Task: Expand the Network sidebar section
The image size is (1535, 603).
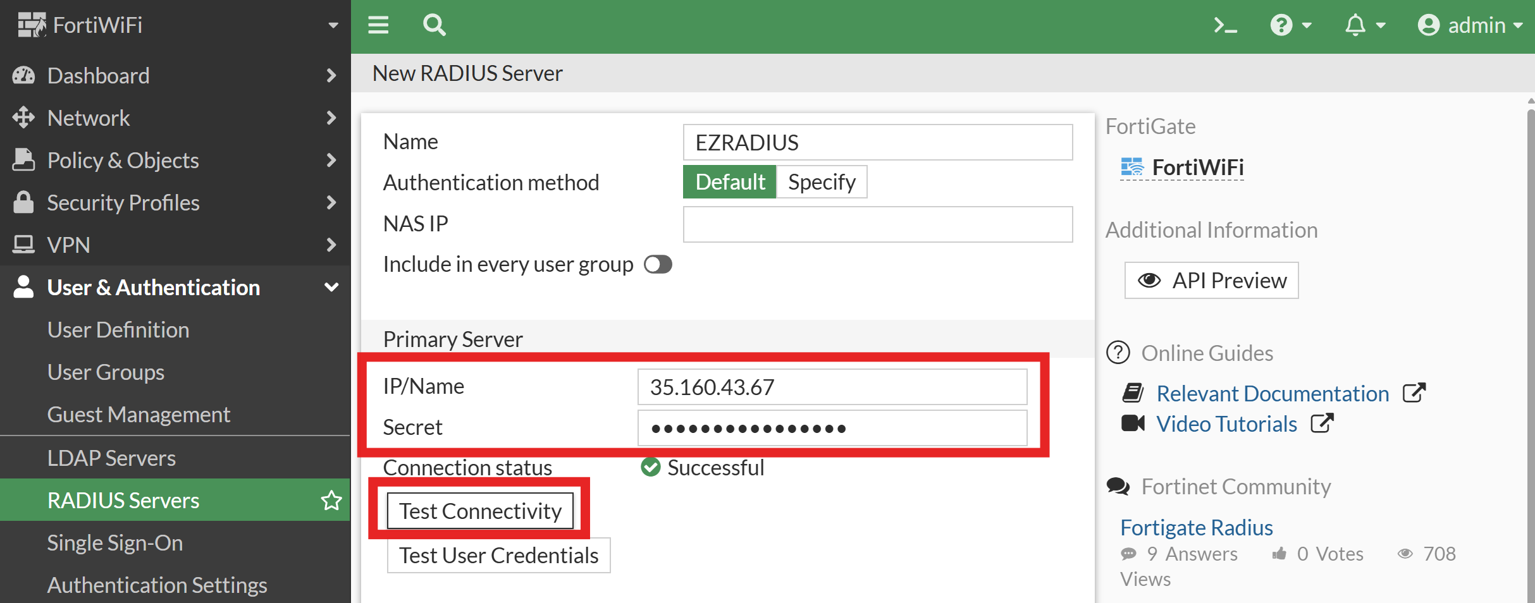Action: point(89,118)
